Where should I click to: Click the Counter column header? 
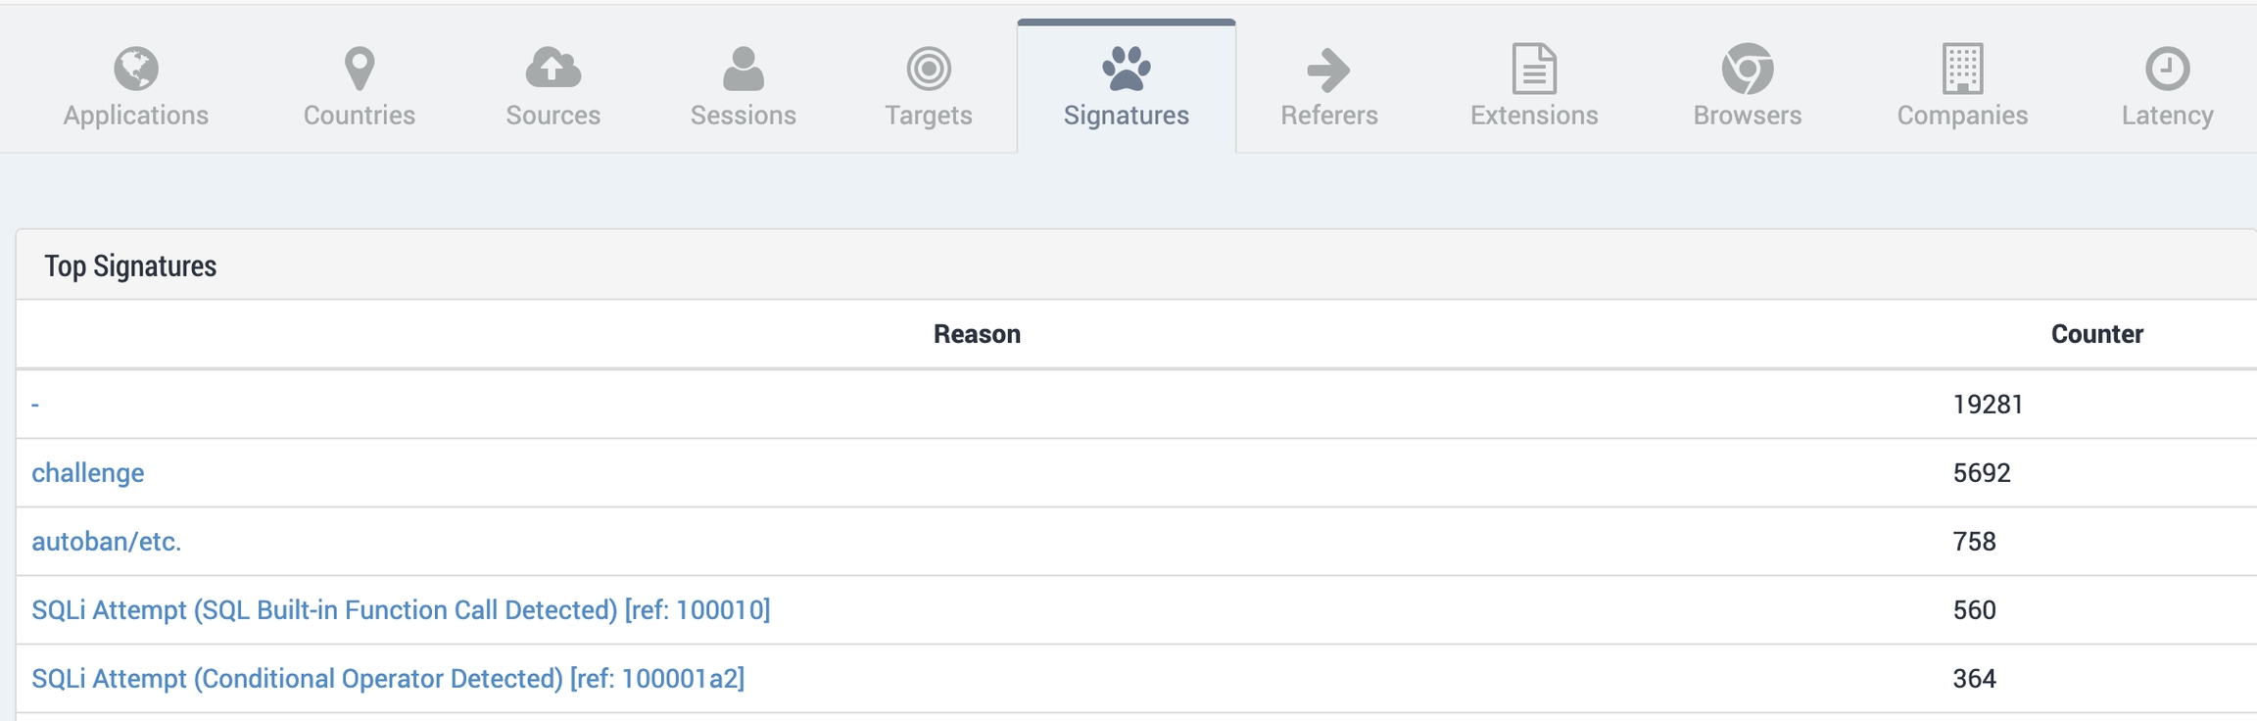(2097, 335)
